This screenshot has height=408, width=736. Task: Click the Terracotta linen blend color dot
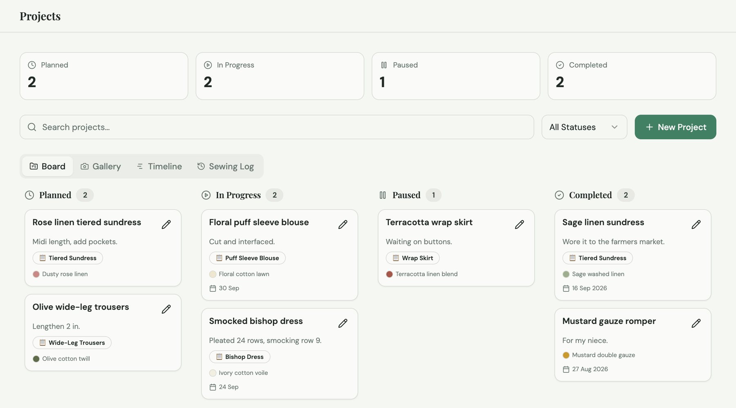point(389,274)
